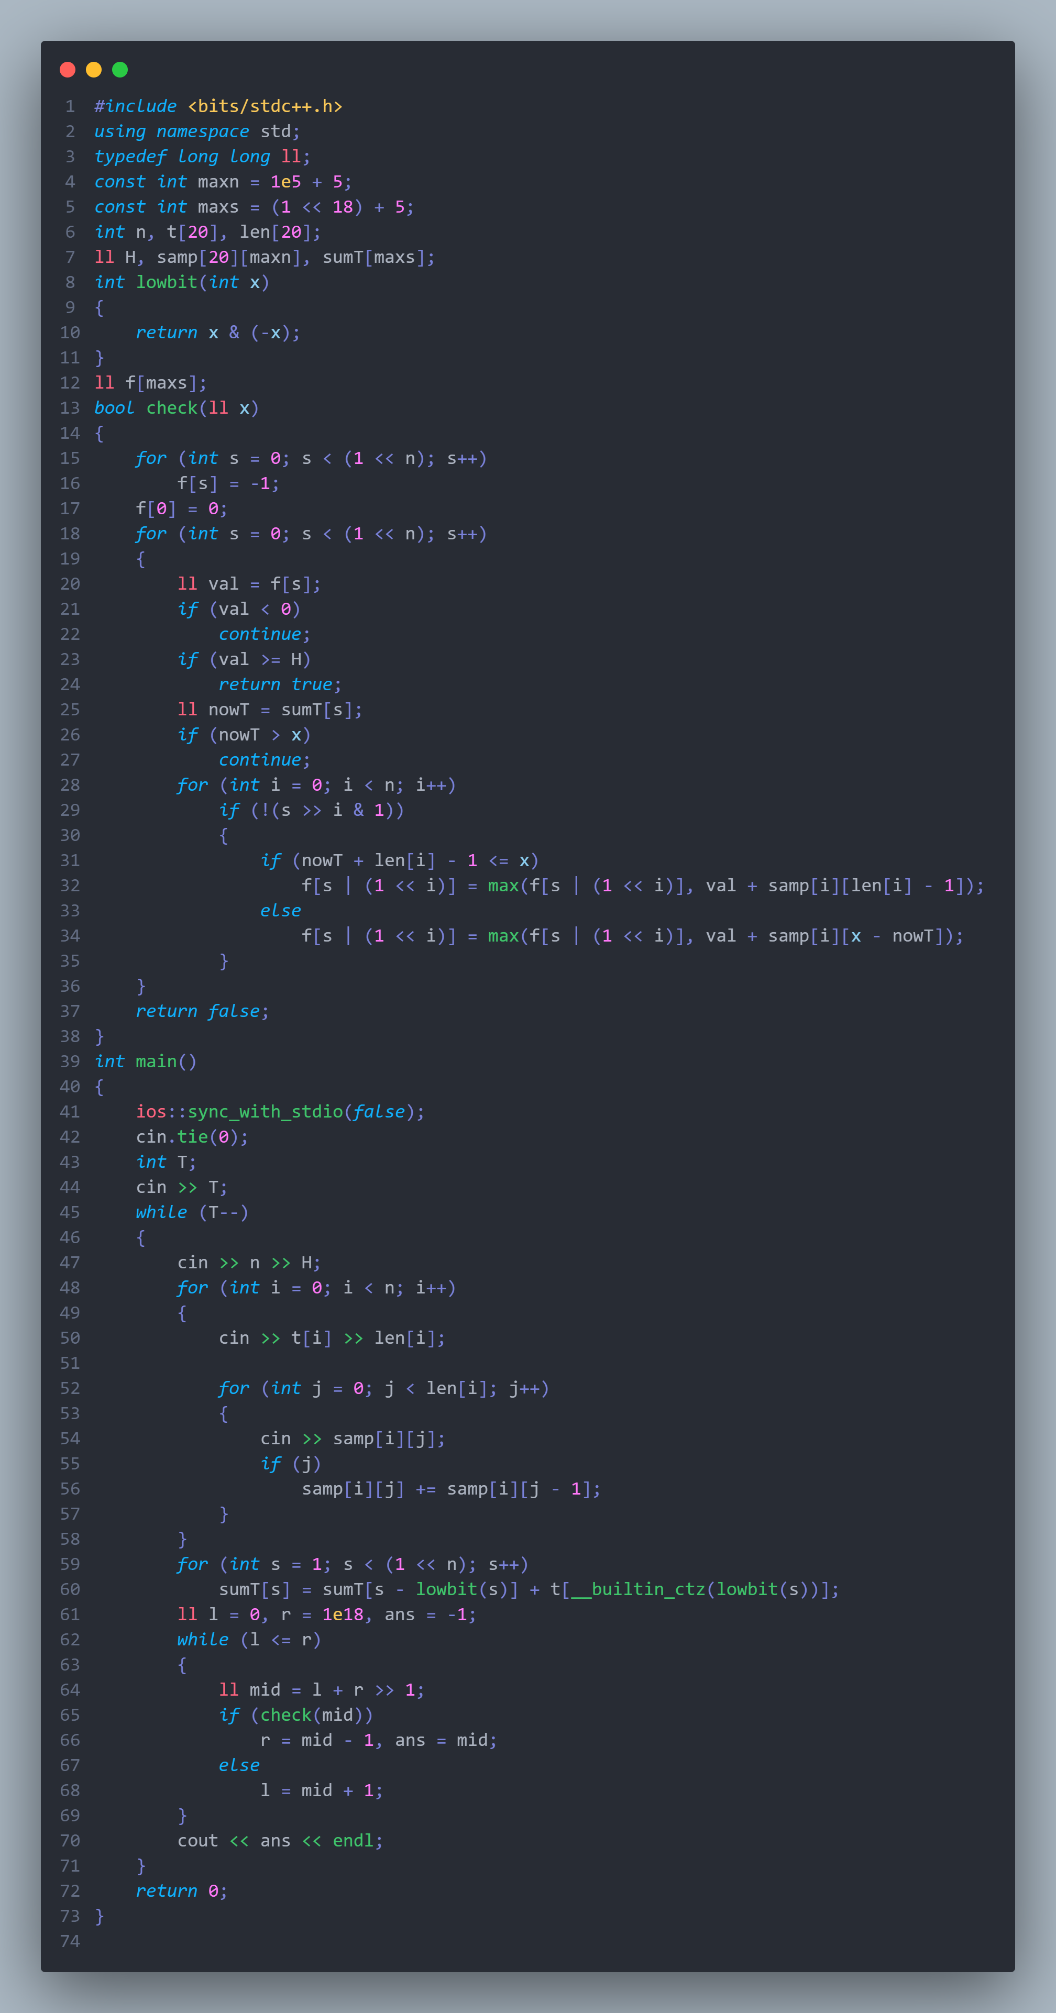This screenshot has height=2013, width=1056.
Task: Click 'bool check(ll x)' function header
Action: point(177,408)
